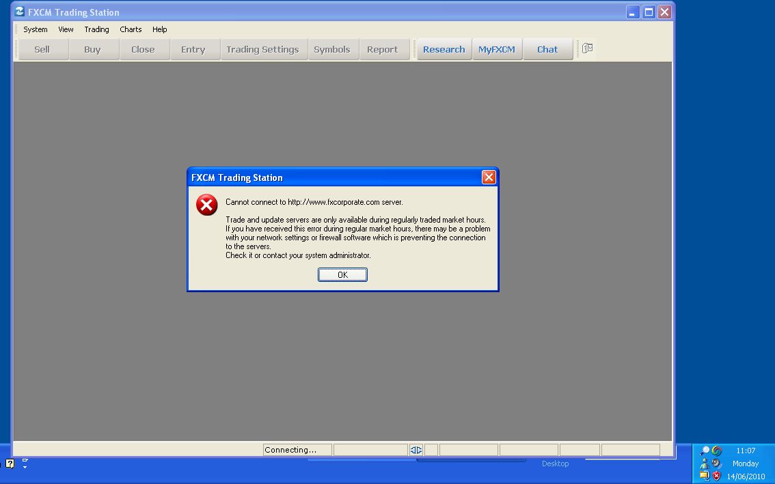This screenshot has height=484, width=775.
Task: Click the Buy toolbar button
Action: tap(94, 49)
